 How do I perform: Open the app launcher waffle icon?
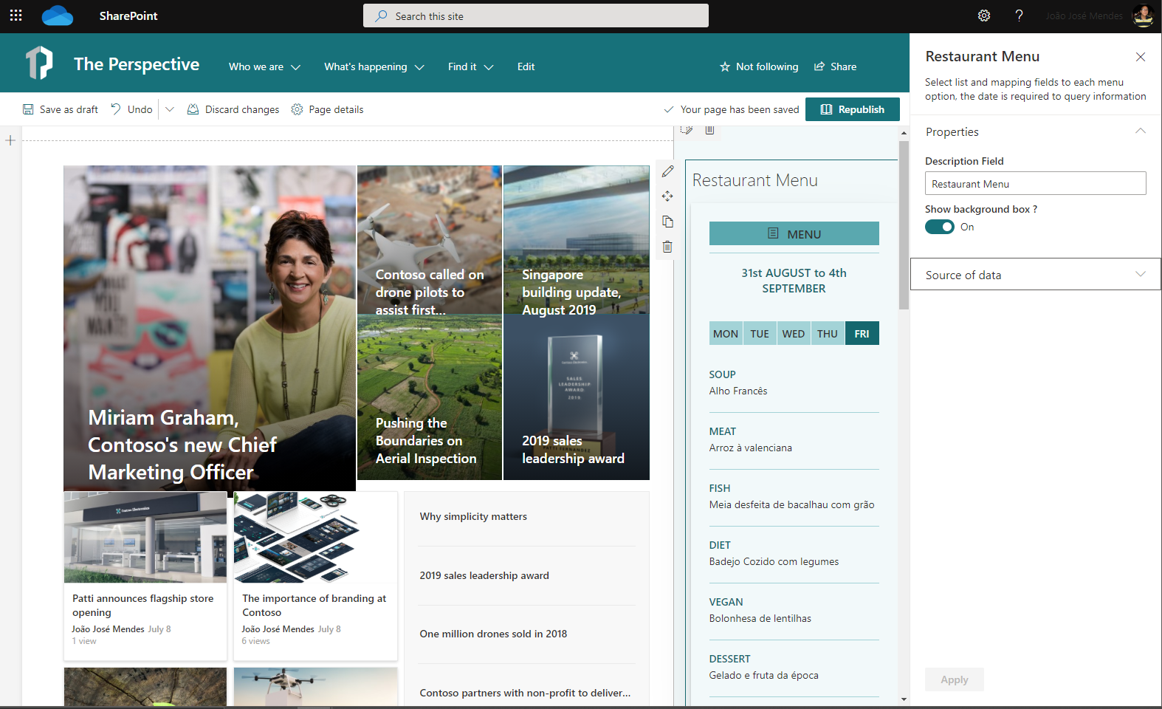pos(16,16)
